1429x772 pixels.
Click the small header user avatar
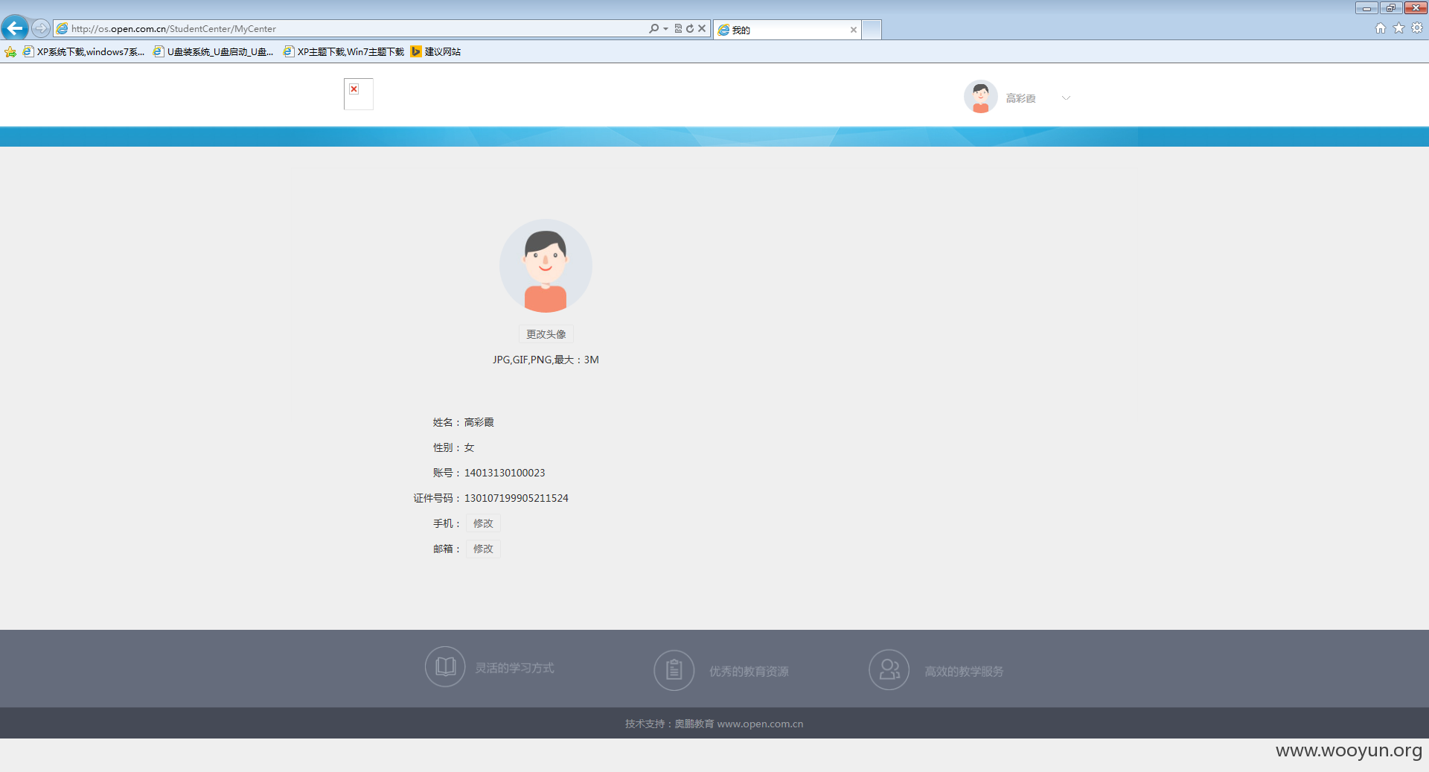981,97
